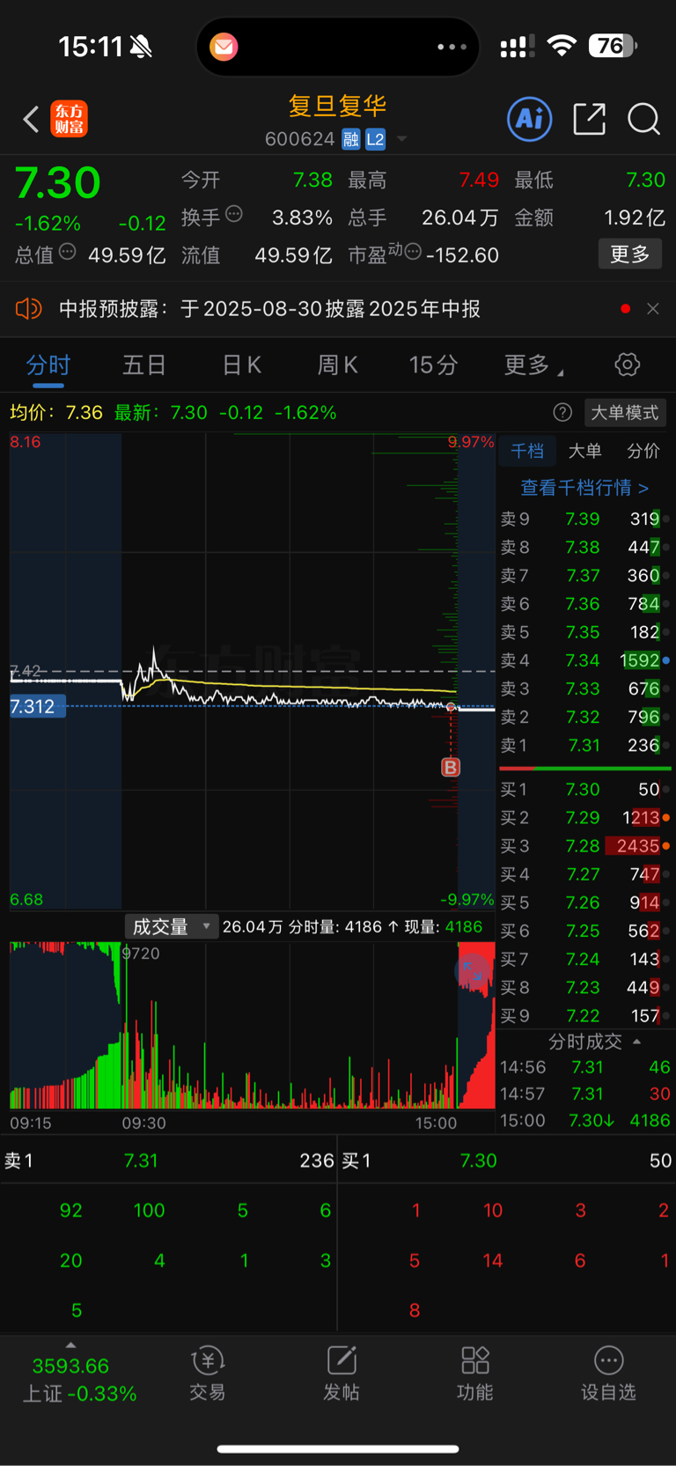Open 查看千档行情 link
676x1466 pixels.
[x=584, y=487]
